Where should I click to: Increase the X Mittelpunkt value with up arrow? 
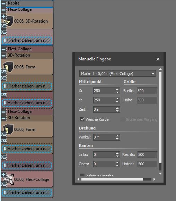(x=117, y=89)
